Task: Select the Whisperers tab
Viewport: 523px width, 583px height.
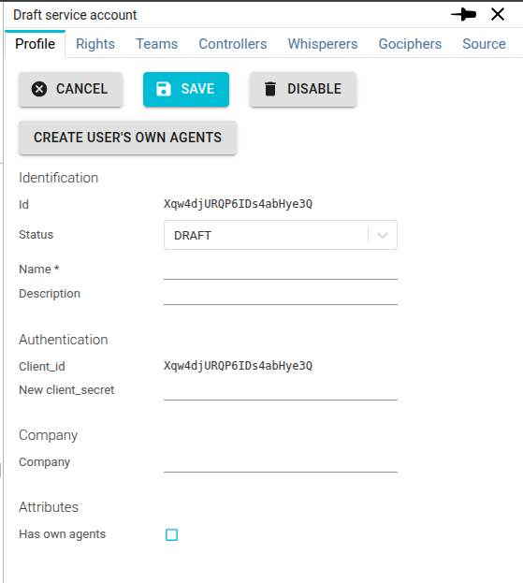Action: (323, 44)
